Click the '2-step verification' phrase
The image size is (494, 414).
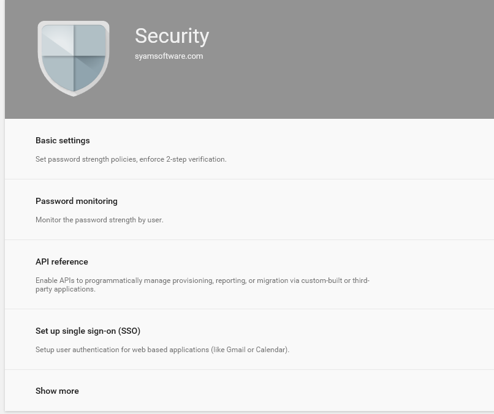click(196, 159)
